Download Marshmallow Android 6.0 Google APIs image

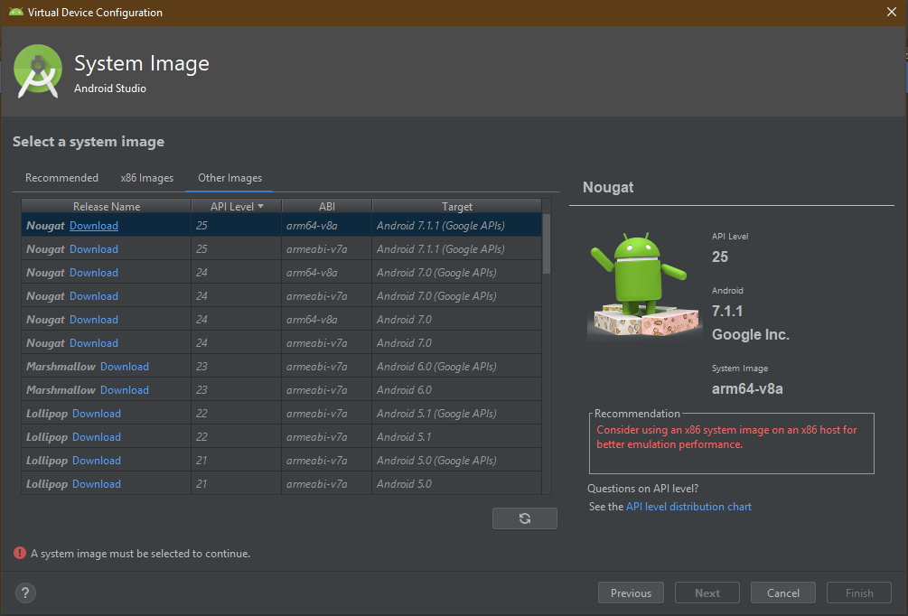click(125, 367)
